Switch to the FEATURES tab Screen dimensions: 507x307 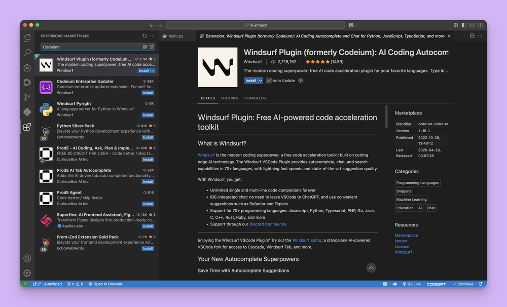[x=229, y=98]
